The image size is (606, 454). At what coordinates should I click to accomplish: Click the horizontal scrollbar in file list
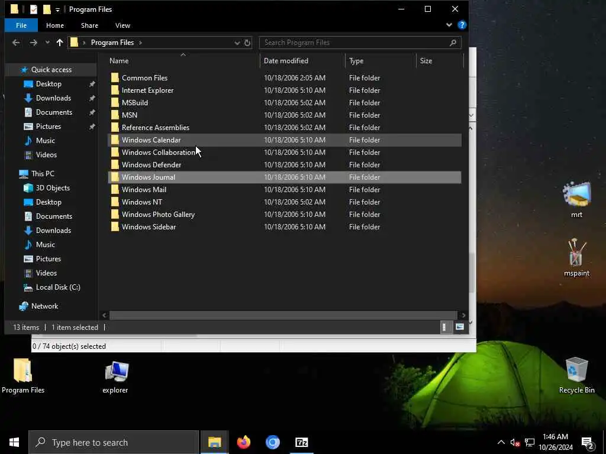[x=283, y=316]
